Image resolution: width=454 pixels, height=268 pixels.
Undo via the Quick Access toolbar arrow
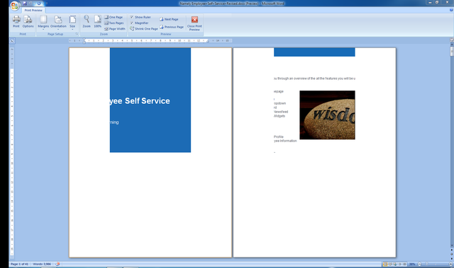[31, 4]
